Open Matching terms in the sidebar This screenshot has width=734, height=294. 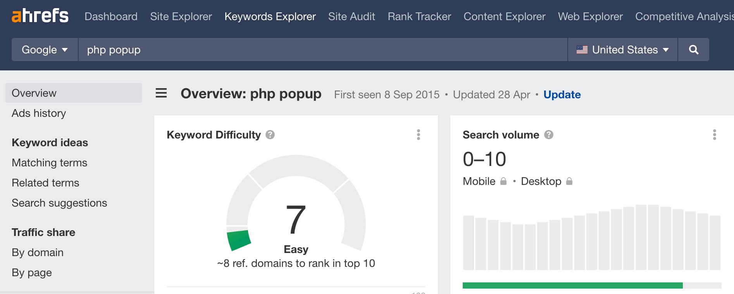(x=49, y=162)
